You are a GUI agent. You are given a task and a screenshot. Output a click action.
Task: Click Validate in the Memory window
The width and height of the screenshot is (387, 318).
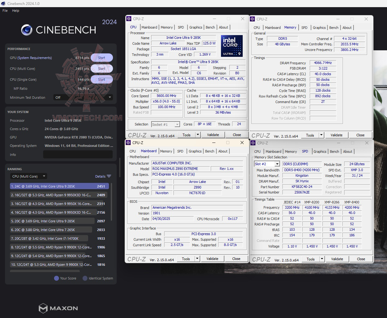click(x=336, y=135)
